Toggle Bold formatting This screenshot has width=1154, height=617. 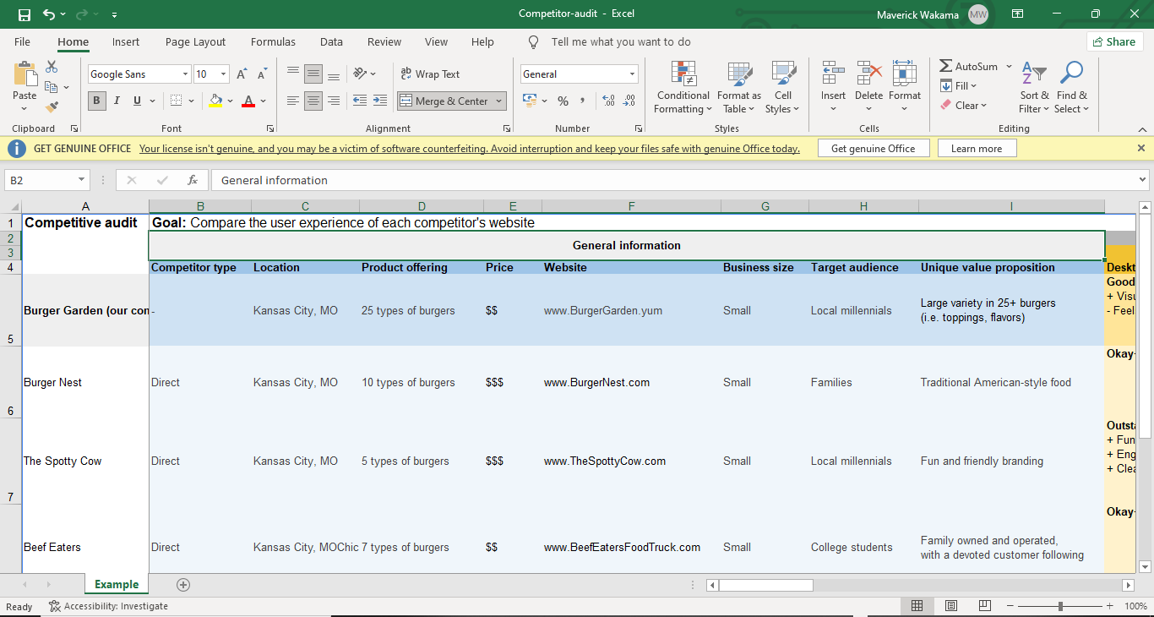tap(96, 101)
